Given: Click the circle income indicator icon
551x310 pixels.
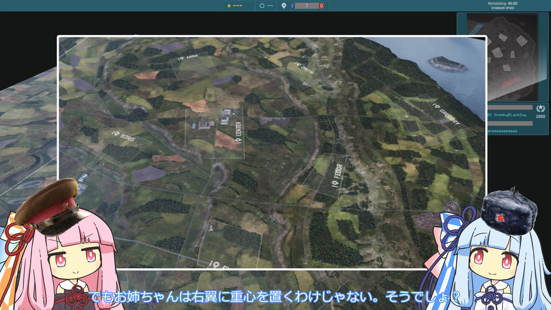Looking at the screenshot, I should click(x=262, y=6).
